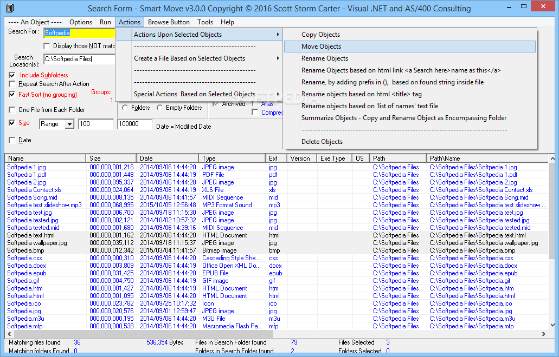Select file Softpedia.ico
Viewport: 559px width, 357px height.
click(24, 303)
